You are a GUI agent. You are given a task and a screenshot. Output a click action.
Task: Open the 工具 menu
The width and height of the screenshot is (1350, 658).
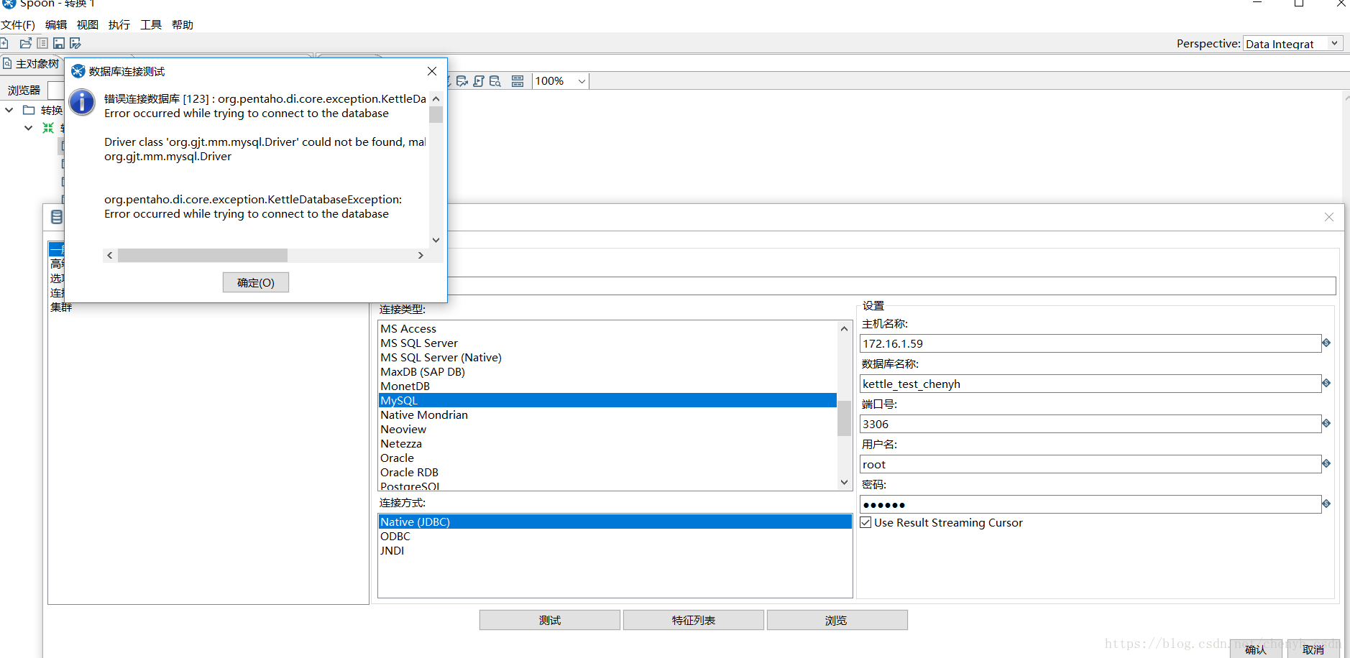(x=151, y=25)
